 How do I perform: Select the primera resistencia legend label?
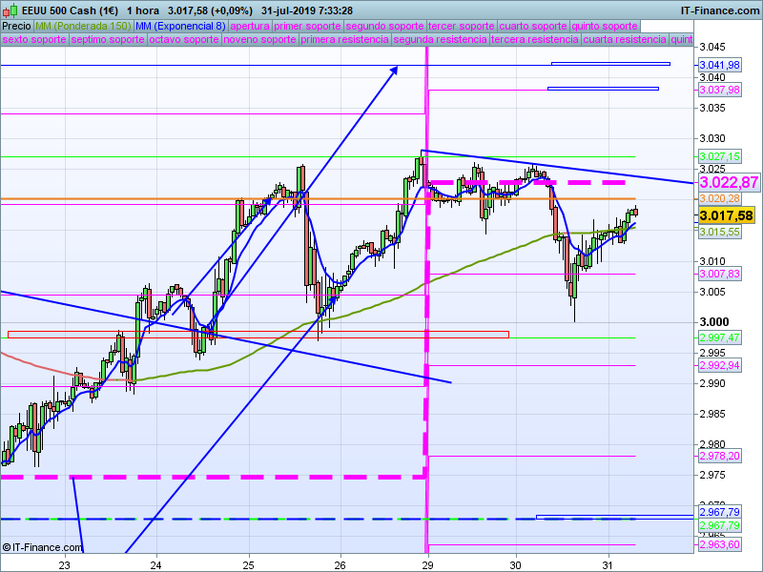point(344,40)
